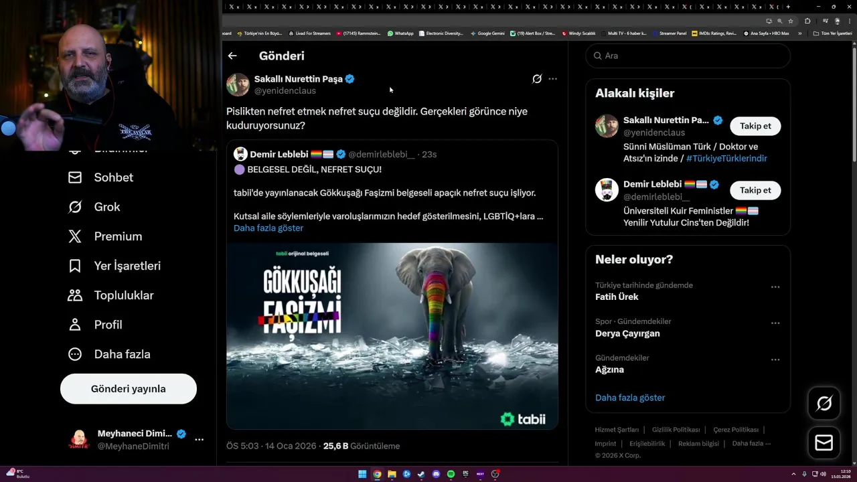Open account menu dots beside Meyhaneci Dimitri

click(199, 440)
